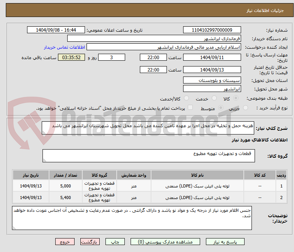
Task: Click the quantity cell 5,000
Action: 65,186
